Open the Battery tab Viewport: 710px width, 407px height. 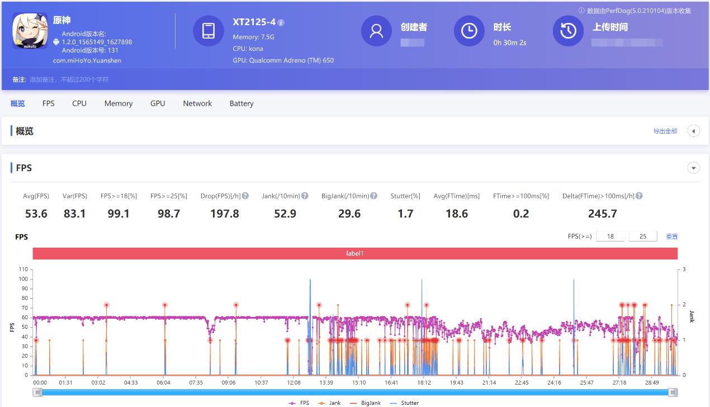[x=241, y=103]
